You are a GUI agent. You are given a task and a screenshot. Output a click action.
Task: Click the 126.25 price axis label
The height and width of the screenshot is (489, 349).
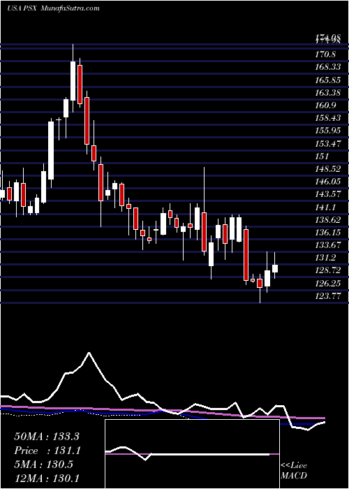click(x=328, y=284)
